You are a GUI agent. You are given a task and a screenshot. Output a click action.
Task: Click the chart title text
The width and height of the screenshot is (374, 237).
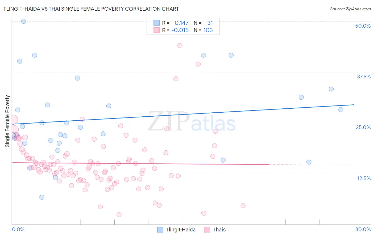pyautogui.click(x=91, y=9)
